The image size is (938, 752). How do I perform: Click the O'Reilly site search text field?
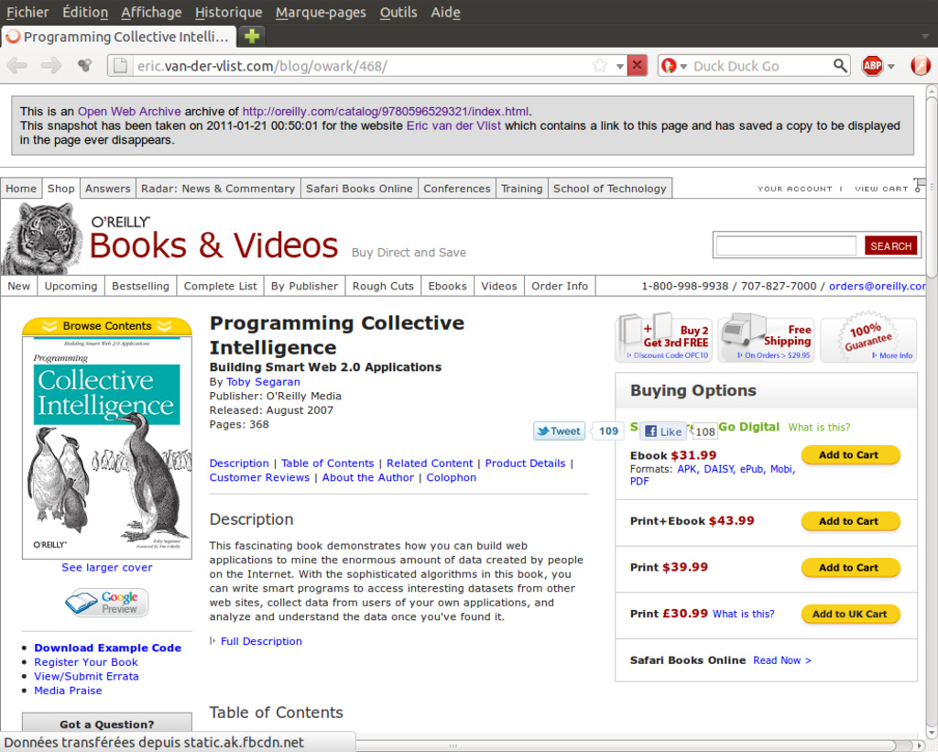(786, 245)
